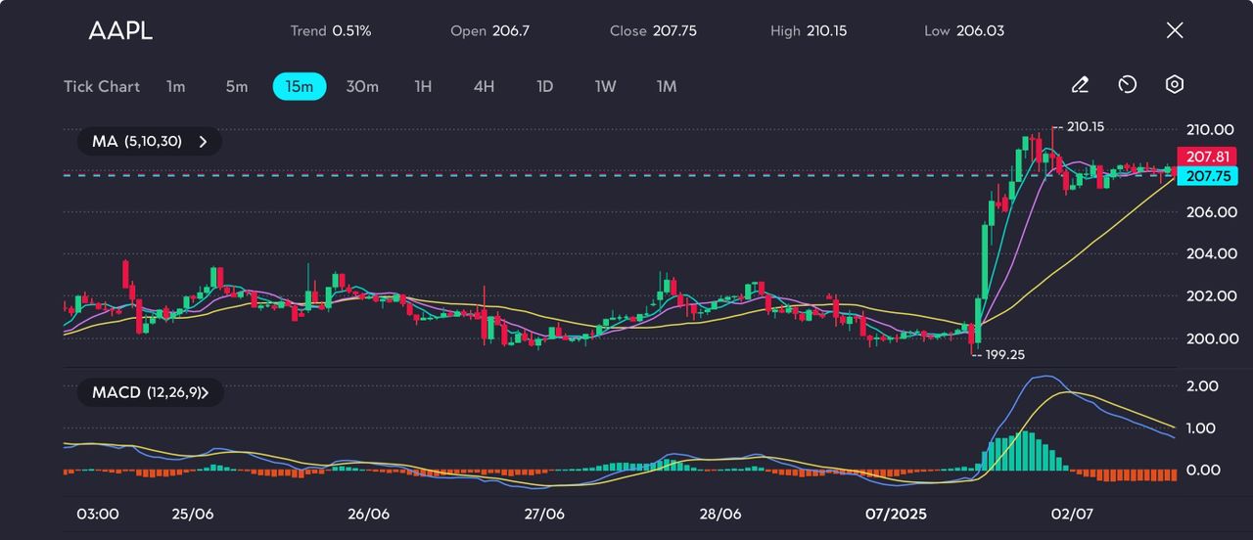
Task: Select the 1D daily timeframe
Action: coord(545,86)
